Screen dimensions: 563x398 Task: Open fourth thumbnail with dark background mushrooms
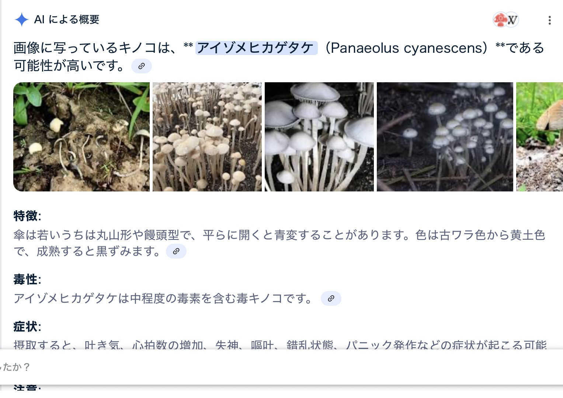coord(445,137)
